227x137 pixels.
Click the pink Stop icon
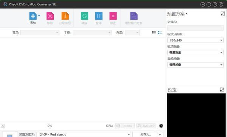point(113,16)
